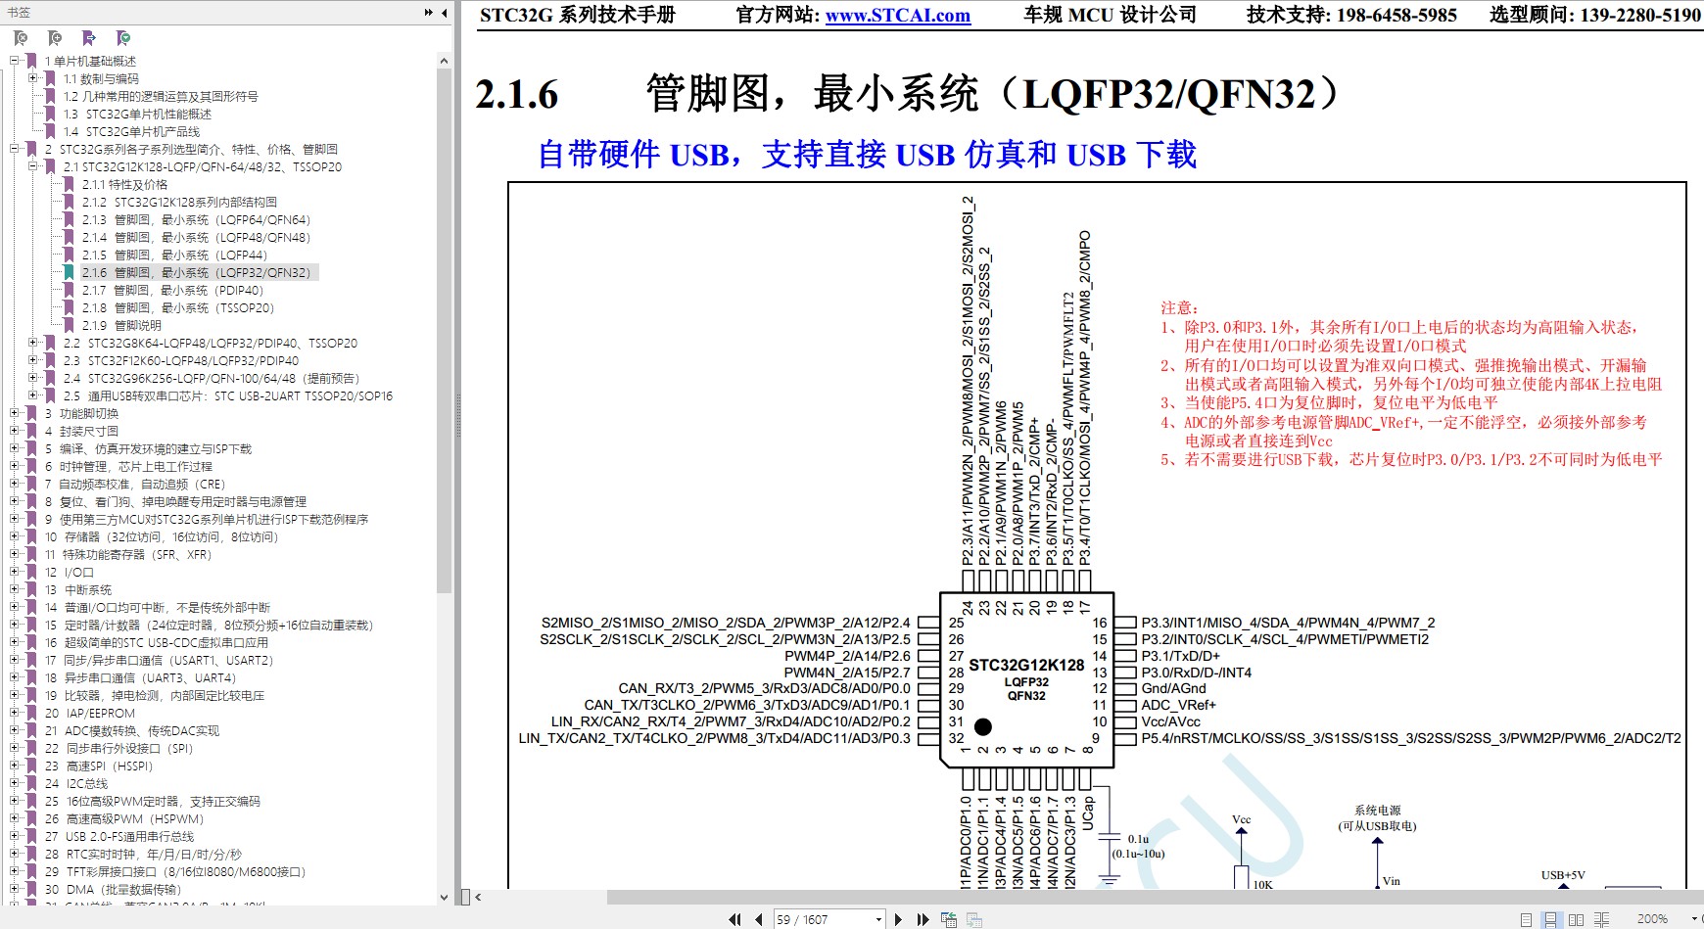Click the greyed next view icon
The image size is (1704, 929).
[974, 919]
